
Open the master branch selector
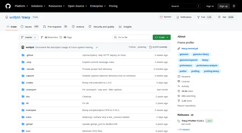coord(28,37)
